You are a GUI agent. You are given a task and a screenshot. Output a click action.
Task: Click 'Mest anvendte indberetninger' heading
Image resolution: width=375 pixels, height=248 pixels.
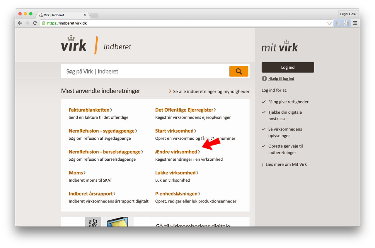(100, 91)
